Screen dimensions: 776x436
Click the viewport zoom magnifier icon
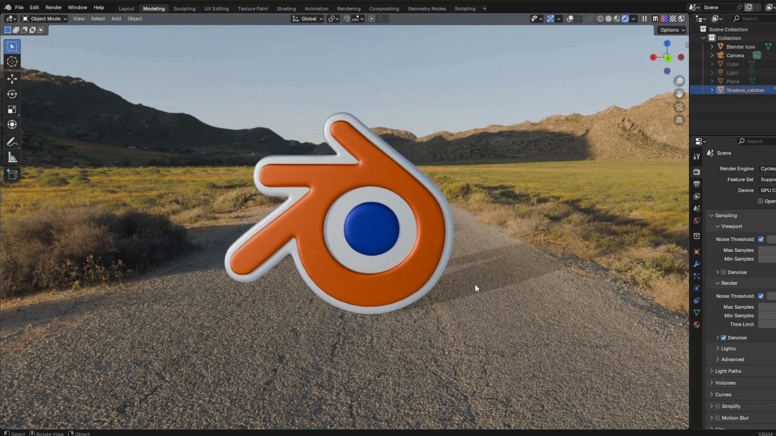point(679,81)
